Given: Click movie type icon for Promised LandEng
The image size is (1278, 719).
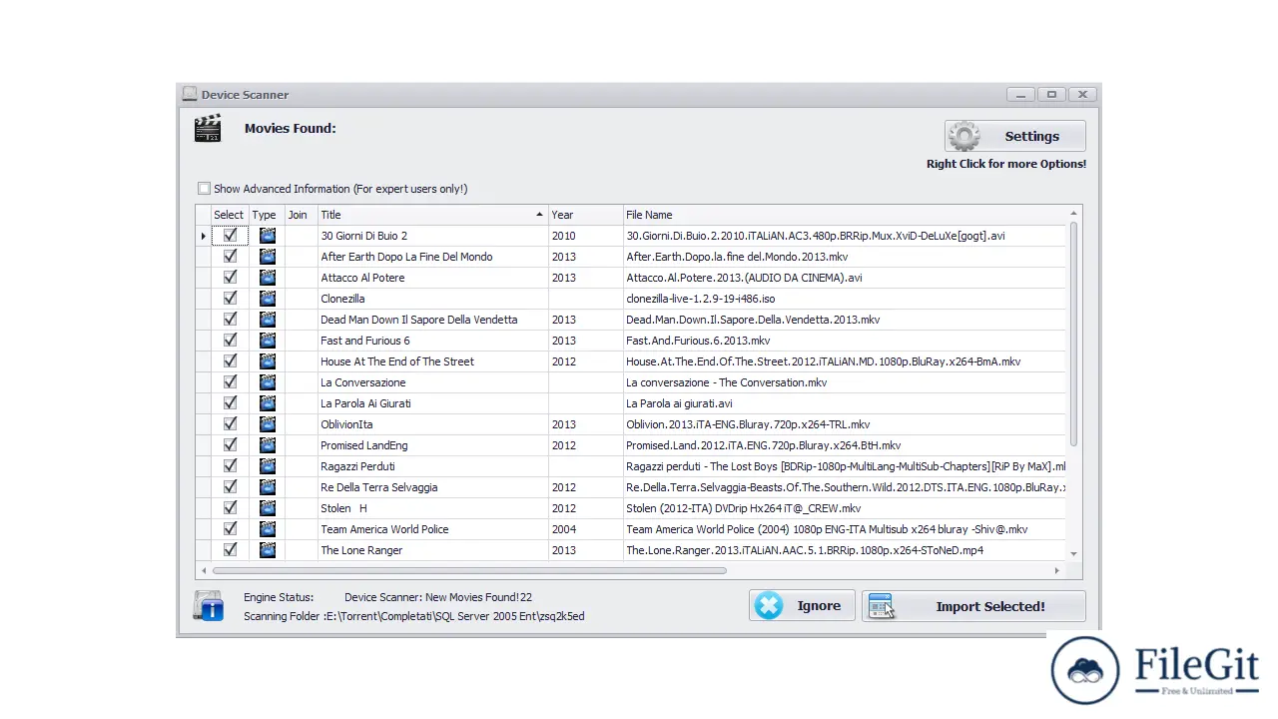Looking at the screenshot, I should [x=267, y=445].
